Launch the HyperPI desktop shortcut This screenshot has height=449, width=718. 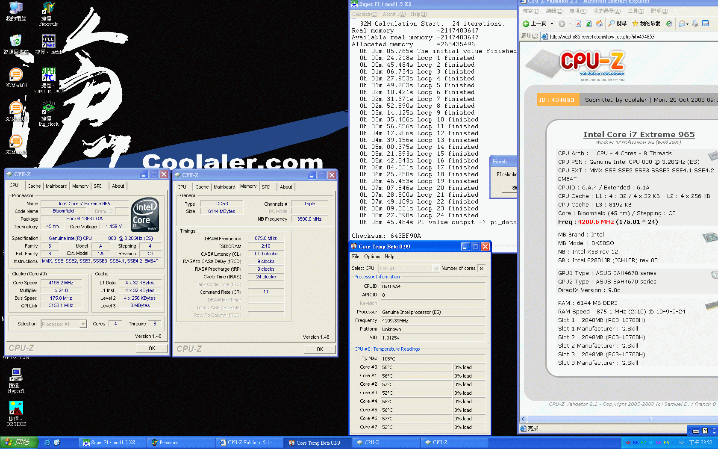(16, 381)
